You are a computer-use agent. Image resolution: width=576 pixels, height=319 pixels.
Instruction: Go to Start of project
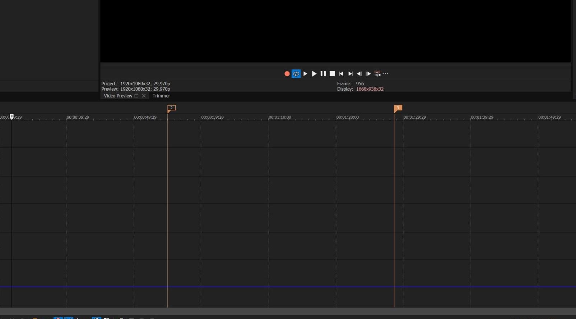tap(341, 74)
